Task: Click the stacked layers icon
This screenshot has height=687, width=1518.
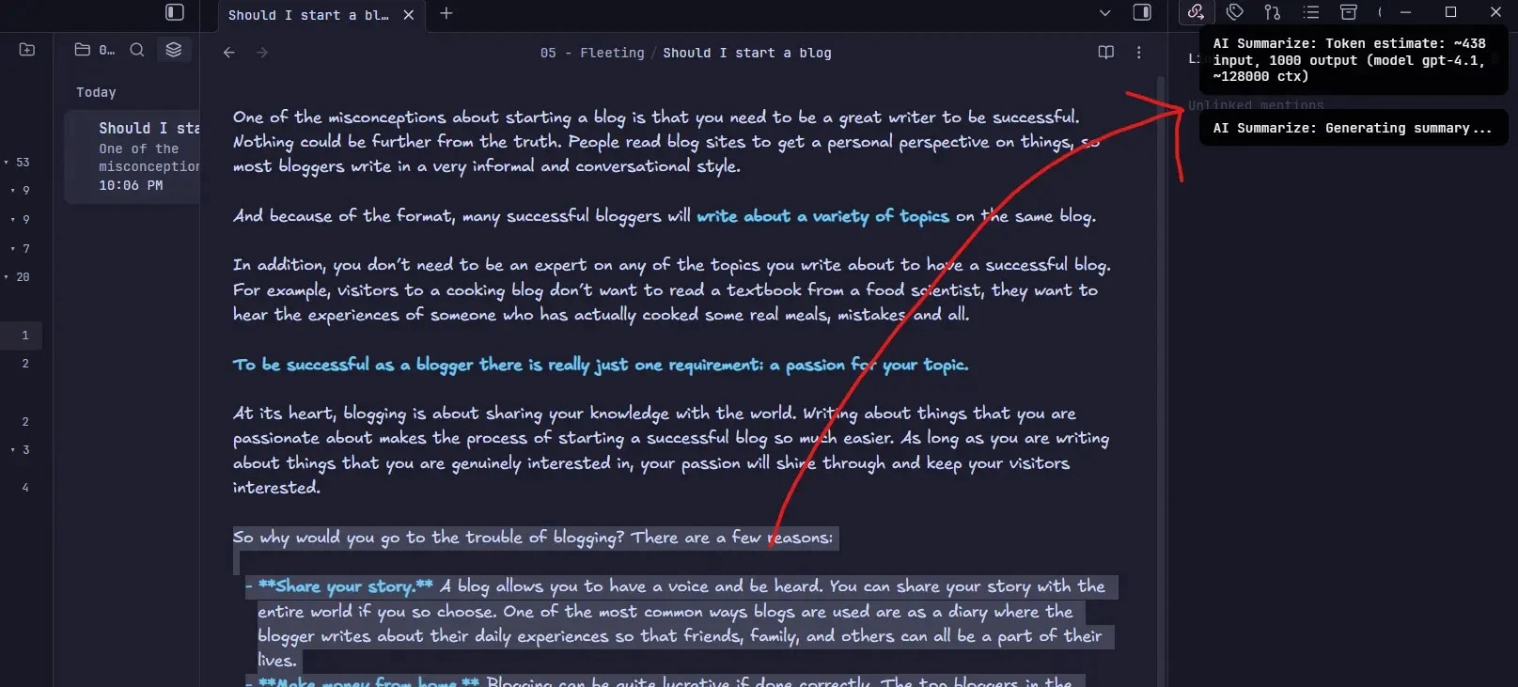Action: (x=174, y=50)
